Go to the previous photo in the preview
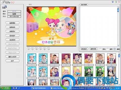Image resolution: width=121 pixels, height=90 pixels. [37, 49]
